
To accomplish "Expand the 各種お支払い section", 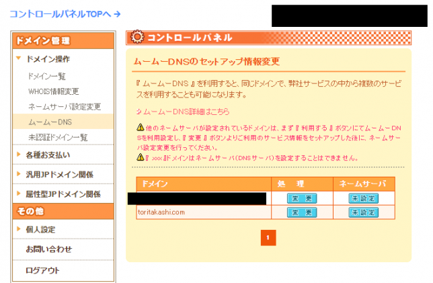I will coord(47,155).
